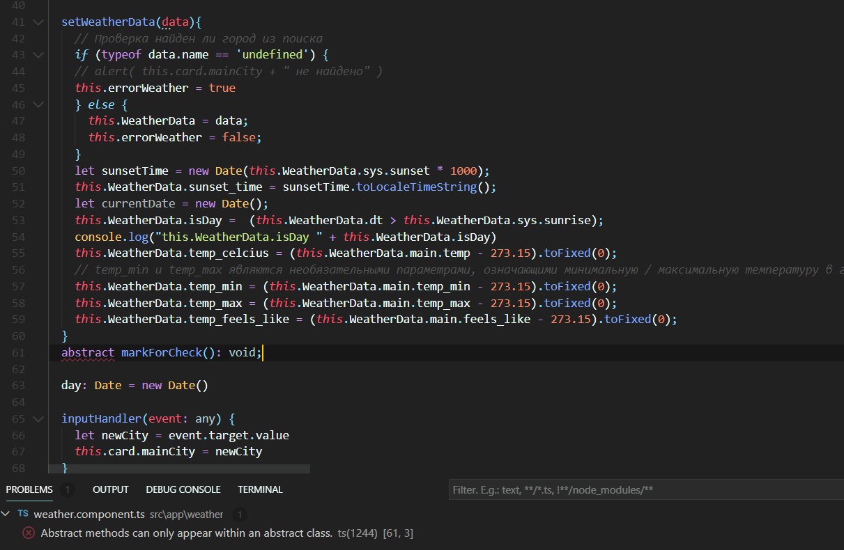Click the underlined data parameter on line 41
Screen dimensions: 844x550
(x=175, y=22)
